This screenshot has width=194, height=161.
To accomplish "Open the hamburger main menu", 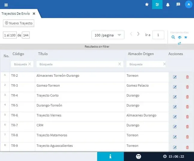I will [x=6, y=5].
